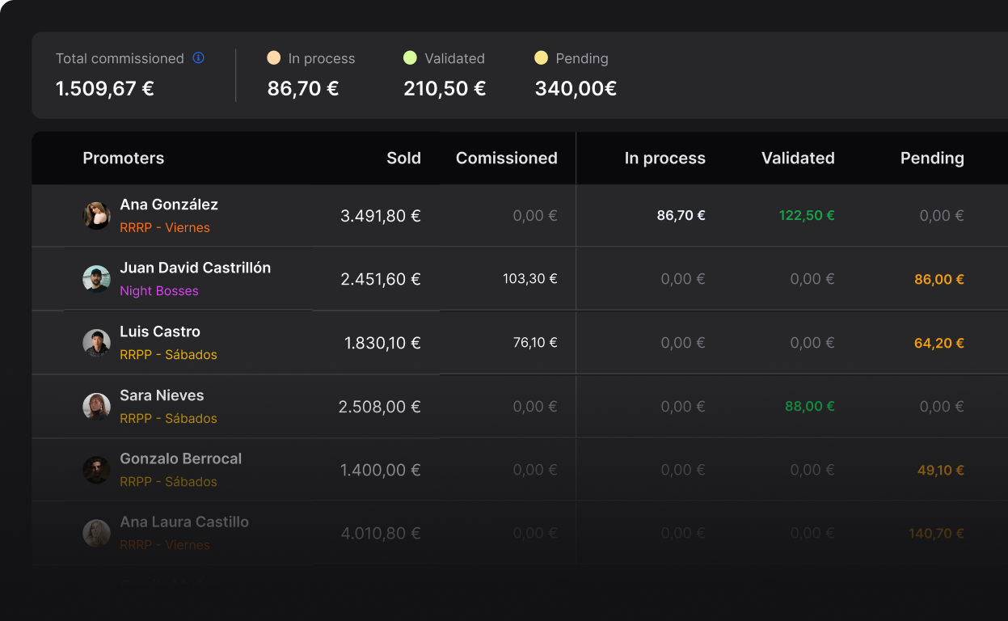Click the yellow Pending legend dot
Viewport: 1008px width, 621px height.
540,58
